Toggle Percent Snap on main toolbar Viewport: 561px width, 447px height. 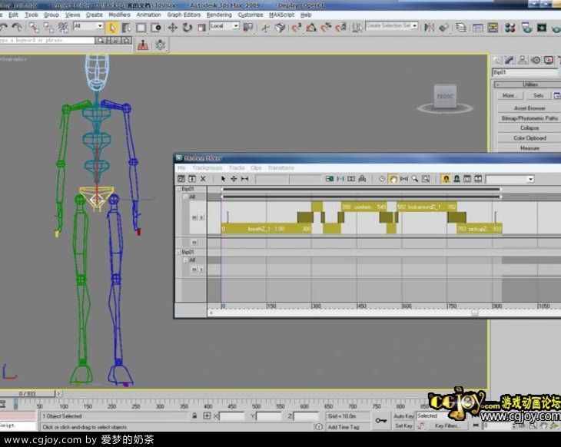click(x=326, y=27)
